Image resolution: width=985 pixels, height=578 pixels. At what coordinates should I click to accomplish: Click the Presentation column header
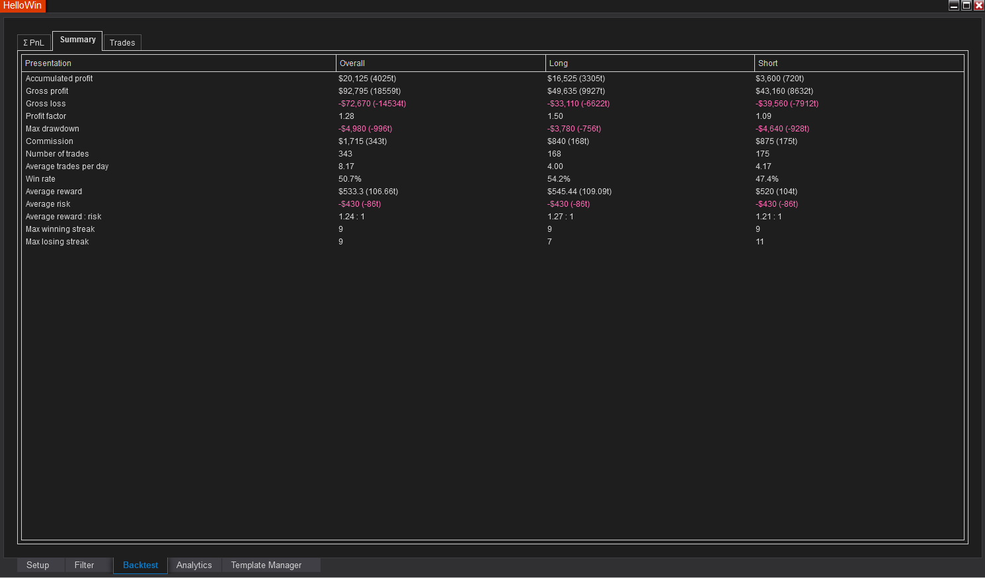[x=179, y=63]
